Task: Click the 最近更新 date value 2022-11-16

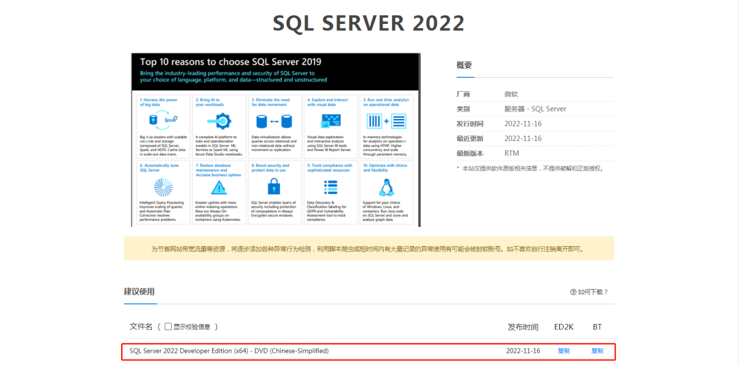Action: pyautogui.click(x=523, y=139)
